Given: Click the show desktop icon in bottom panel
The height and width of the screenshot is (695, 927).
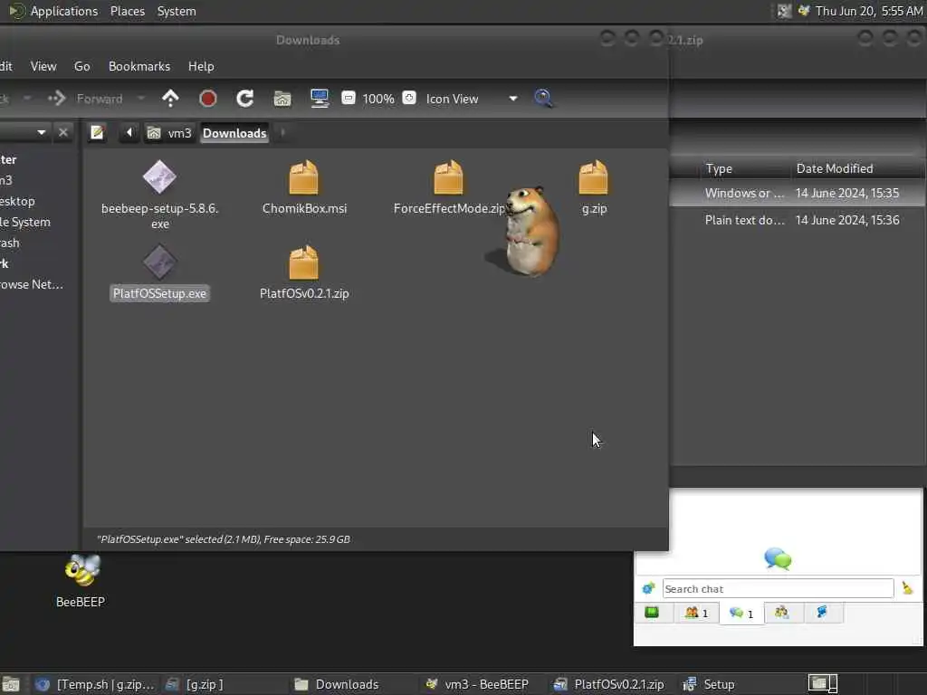Looking at the screenshot, I should pos(11,684).
